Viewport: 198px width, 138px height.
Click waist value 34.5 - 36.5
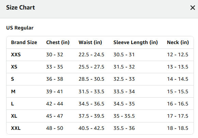point(91,104)
